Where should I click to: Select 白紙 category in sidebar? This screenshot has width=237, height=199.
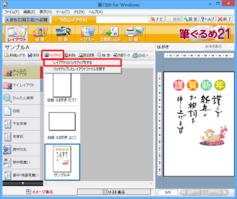(23, 111)
